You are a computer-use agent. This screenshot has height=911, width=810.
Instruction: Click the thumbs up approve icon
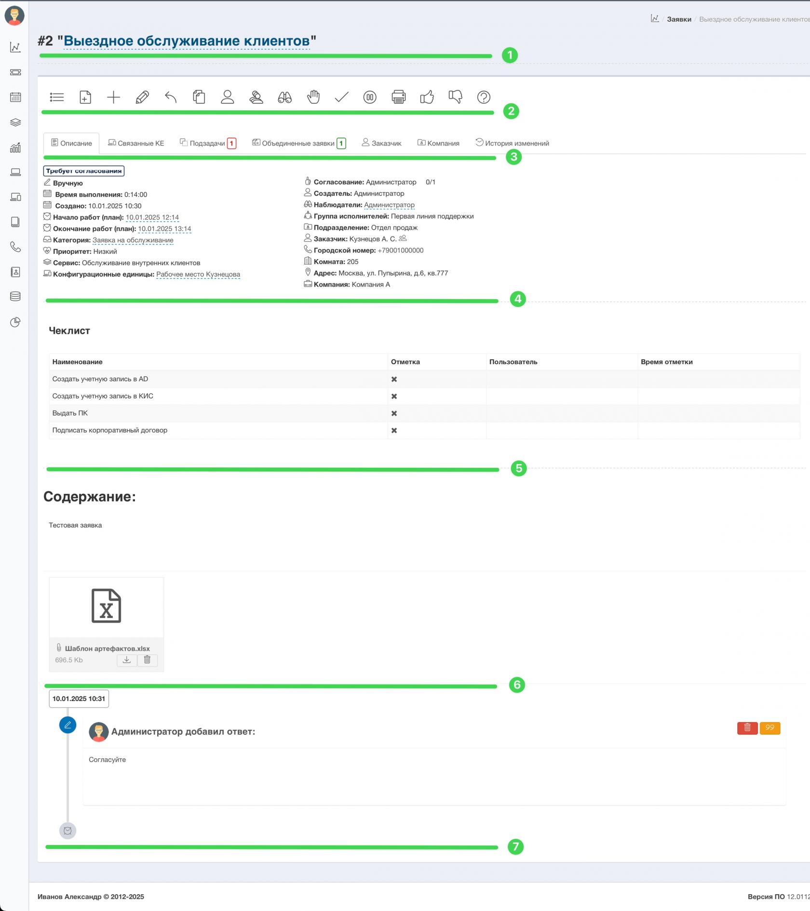(x=427, y=97)
